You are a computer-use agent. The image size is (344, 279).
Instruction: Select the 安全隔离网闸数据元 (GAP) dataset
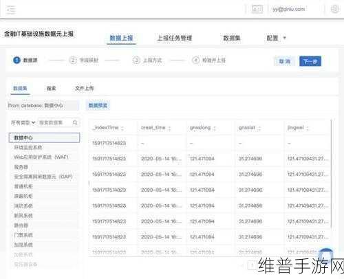coord(43,177)
